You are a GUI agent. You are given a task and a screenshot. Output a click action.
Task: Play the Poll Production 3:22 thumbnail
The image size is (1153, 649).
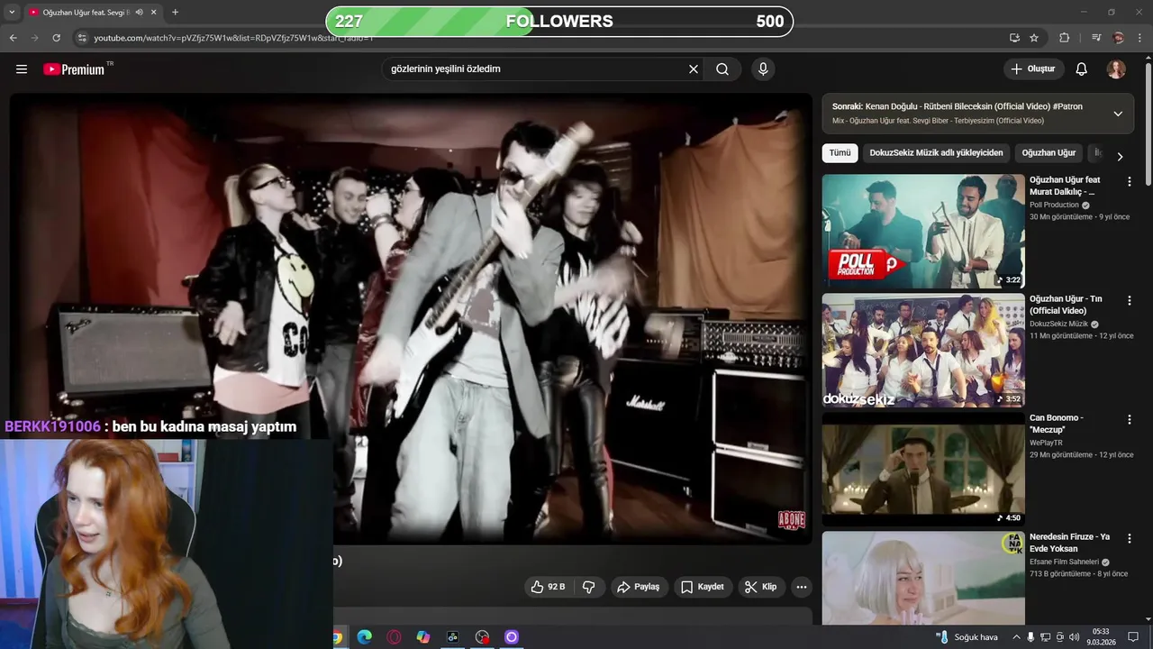(x=923, y=231)
